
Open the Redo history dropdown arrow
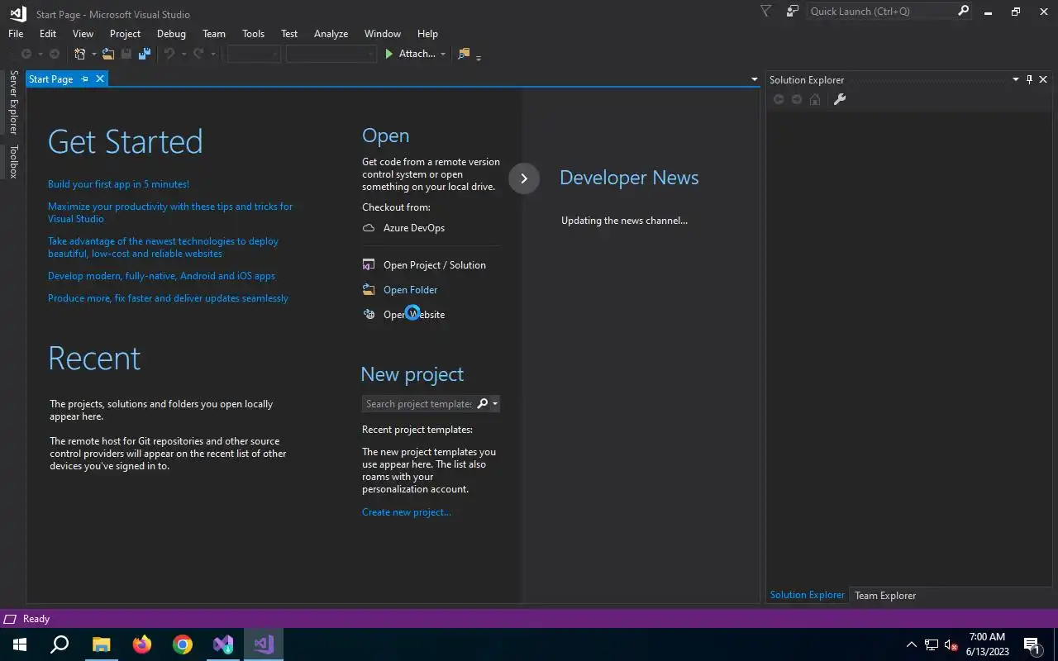coord(212,55)
